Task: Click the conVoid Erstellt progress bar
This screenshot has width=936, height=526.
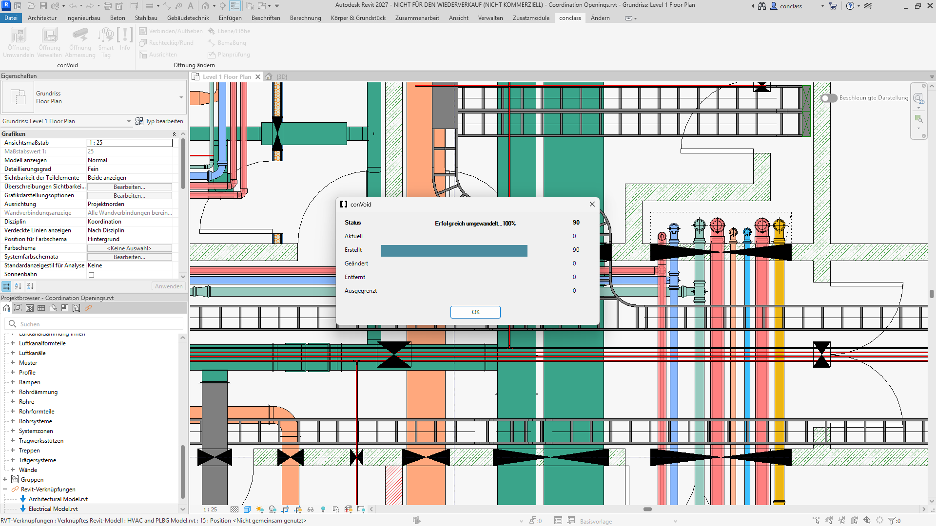Action: click(x=454, y=250)
